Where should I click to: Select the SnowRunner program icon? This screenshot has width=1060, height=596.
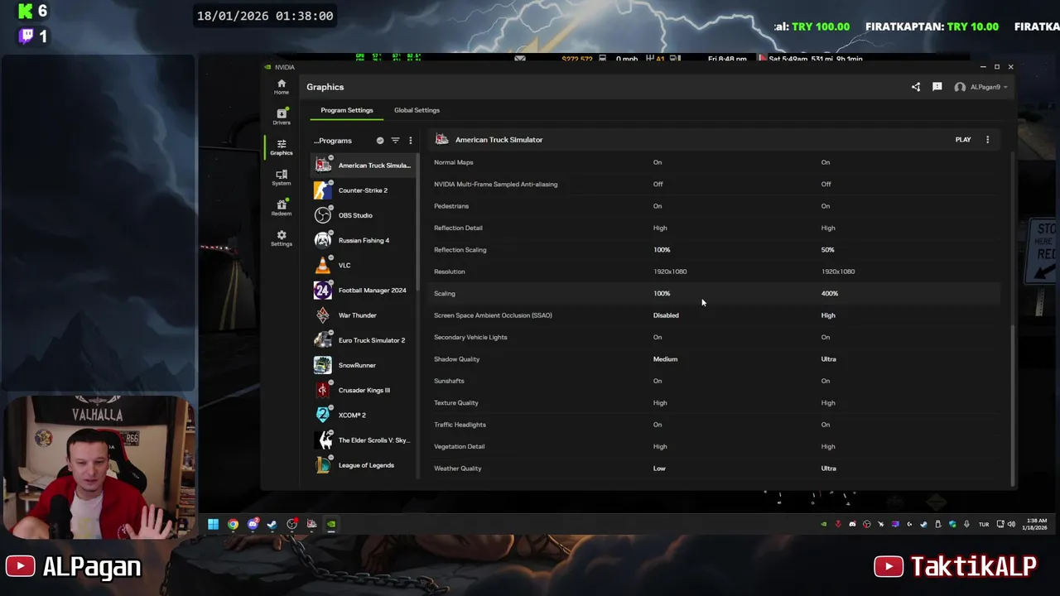pos(322,365)
